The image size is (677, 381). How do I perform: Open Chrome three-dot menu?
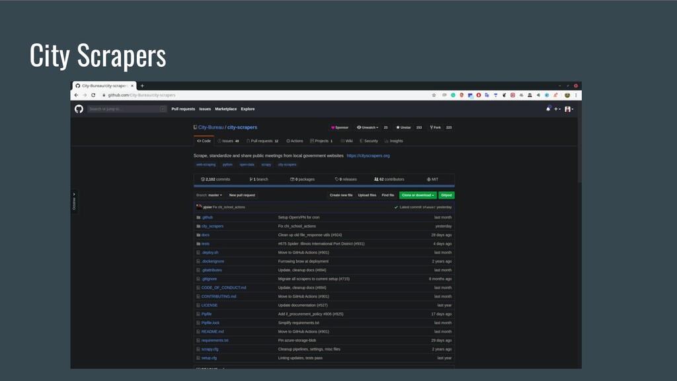[576, 95]
